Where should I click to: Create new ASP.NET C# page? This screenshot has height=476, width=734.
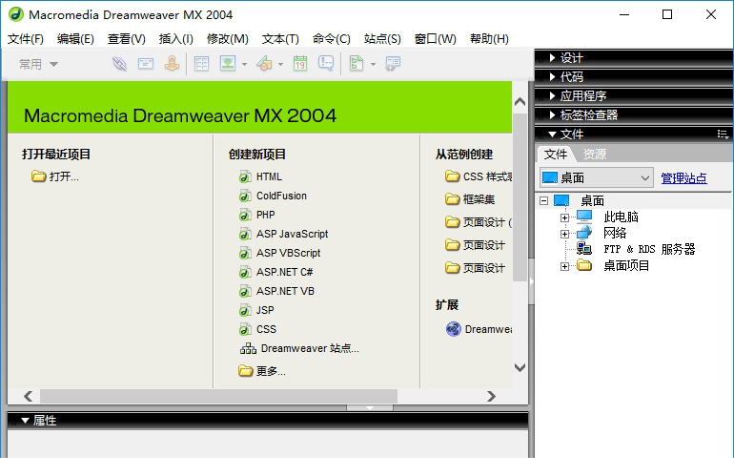point(275,272)
